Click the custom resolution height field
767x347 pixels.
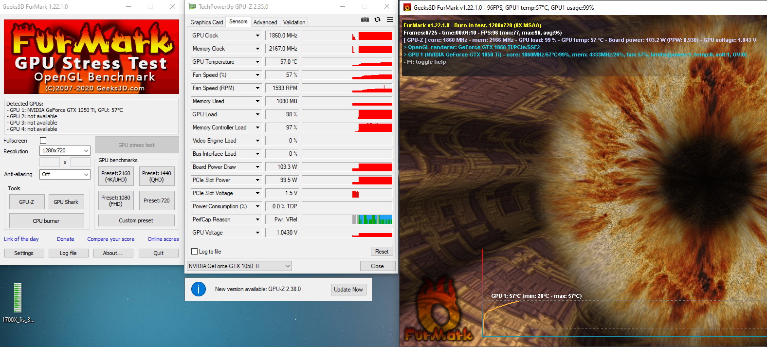pyautogui.click(x=80, y=162)
